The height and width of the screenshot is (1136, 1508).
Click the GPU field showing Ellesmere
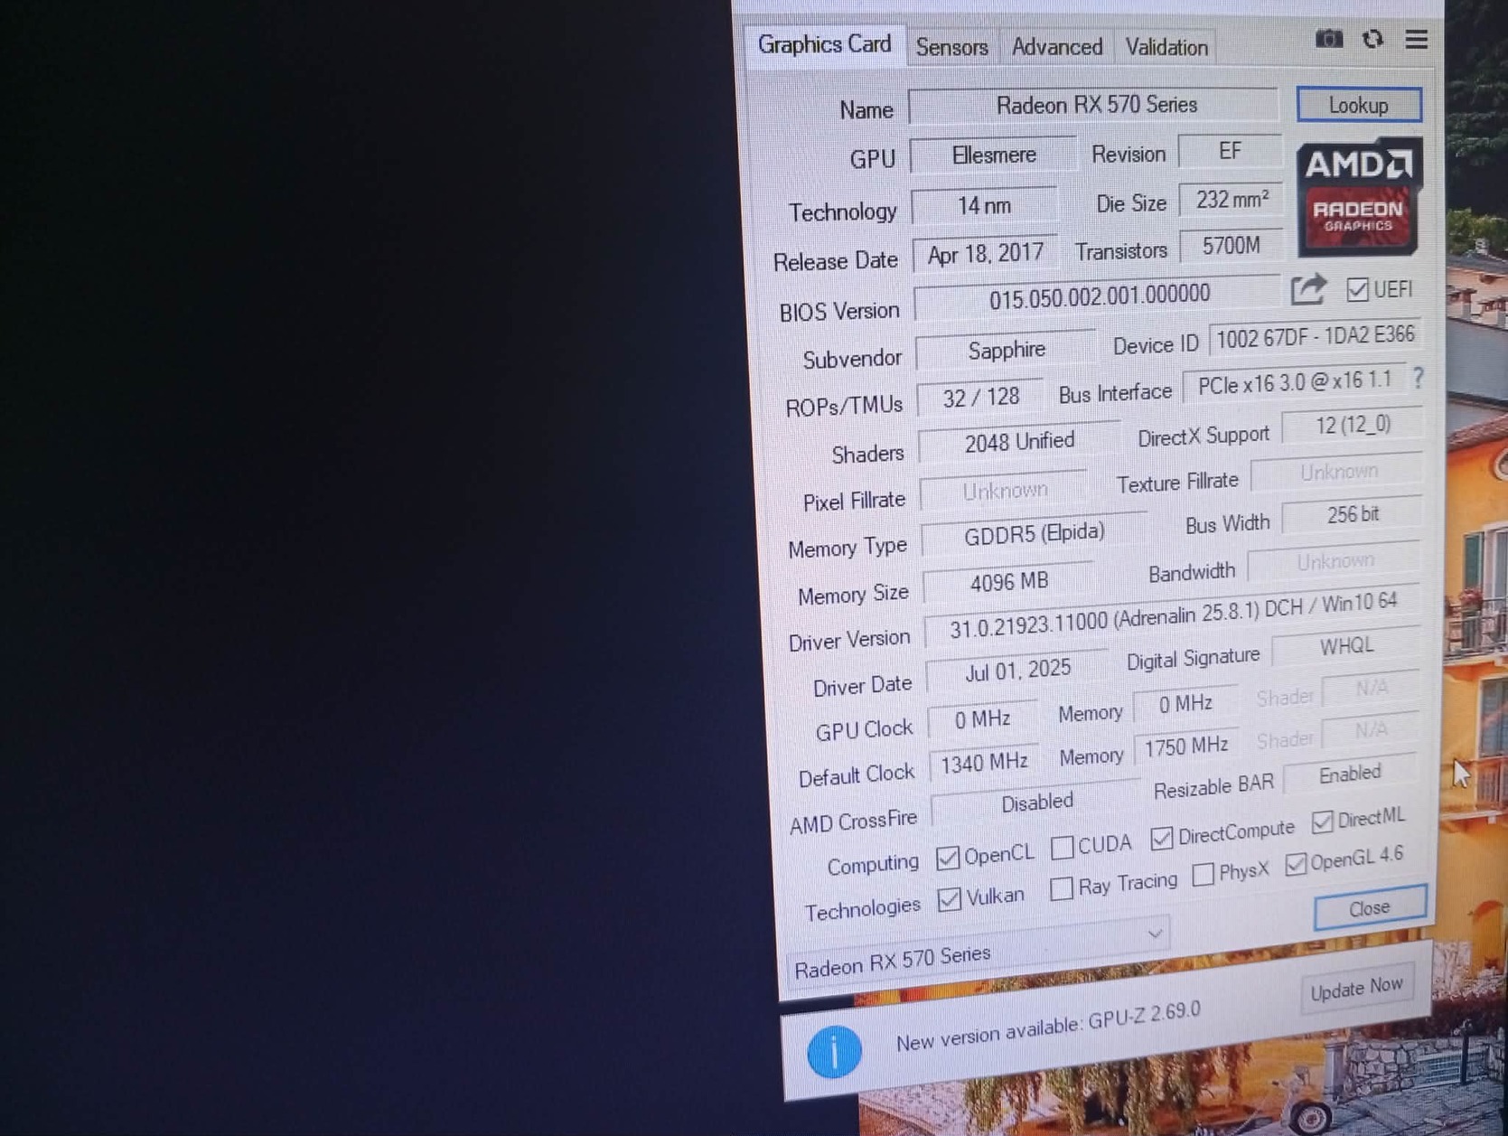coord(993,155)
